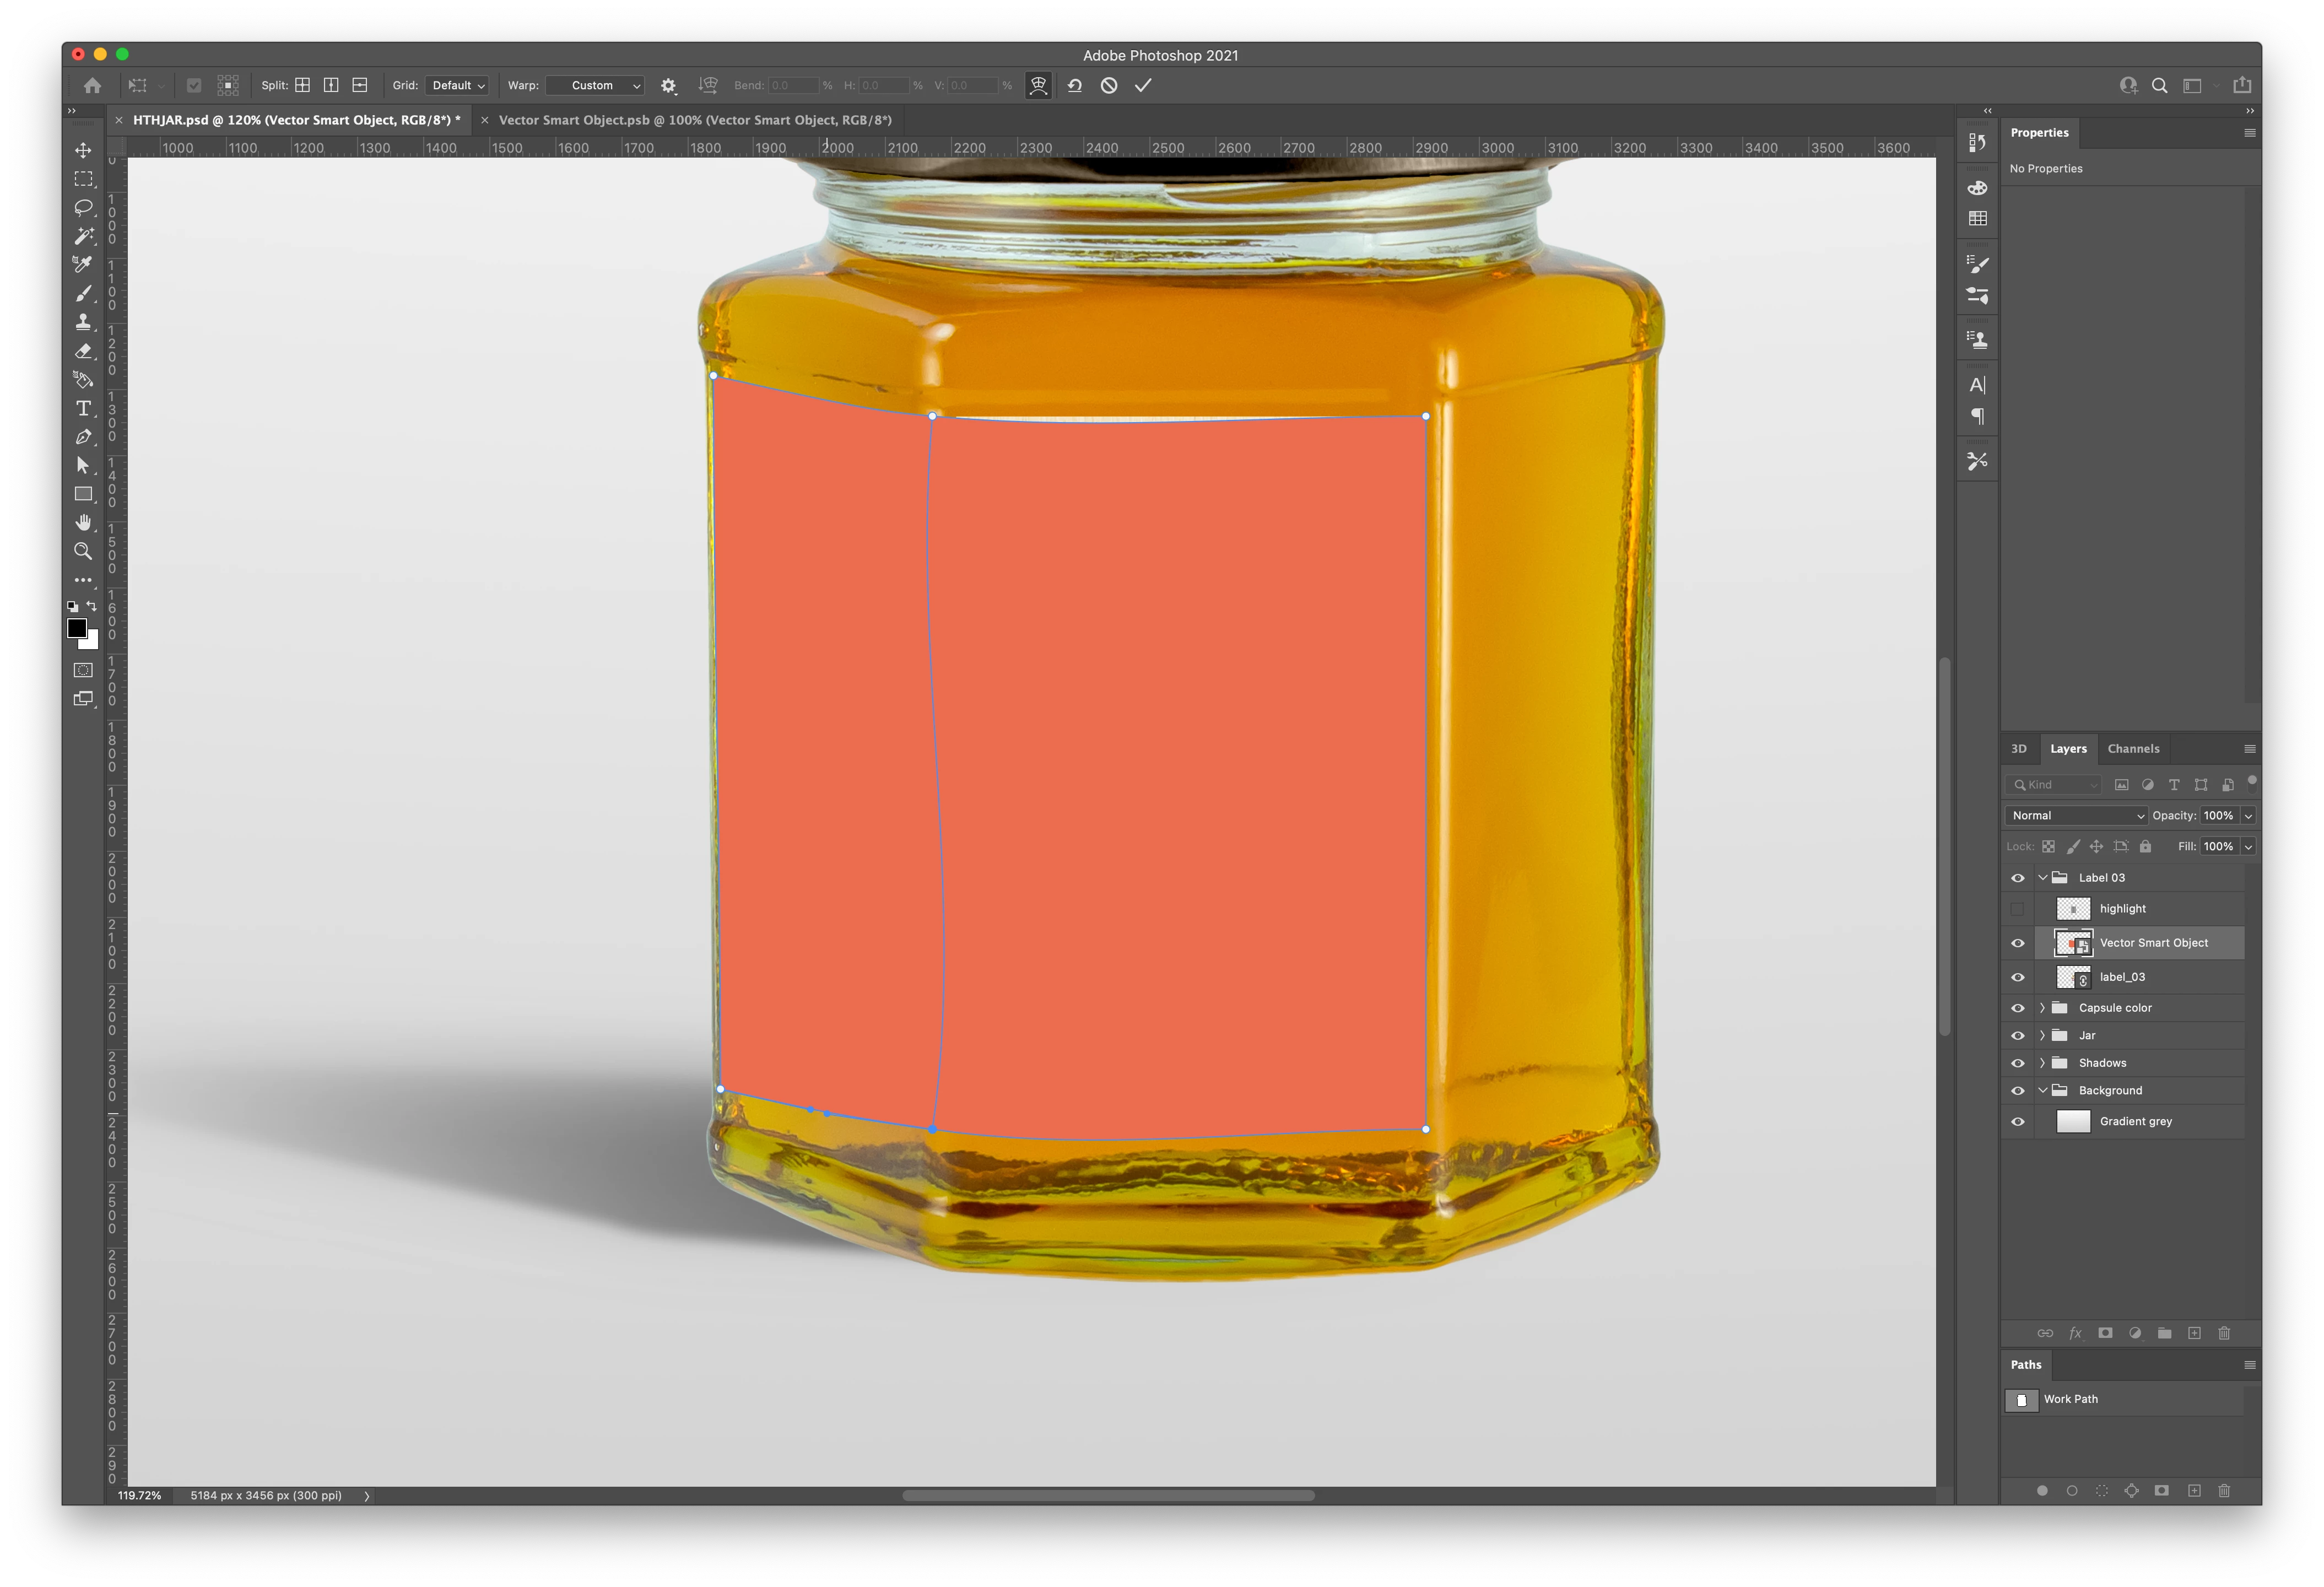Select the Hand tool
The height and width of the screenshot is (1587, 2324).
83,522
